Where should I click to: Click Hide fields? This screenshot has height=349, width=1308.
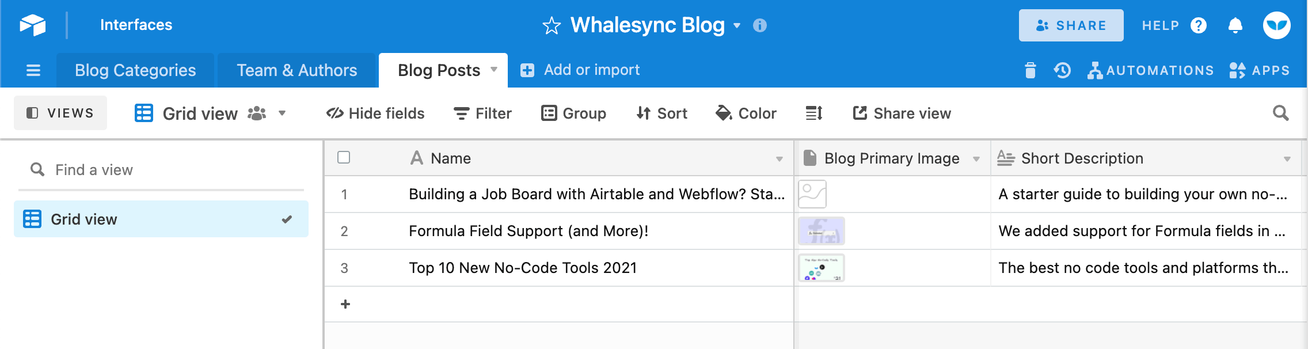(375, 113)
